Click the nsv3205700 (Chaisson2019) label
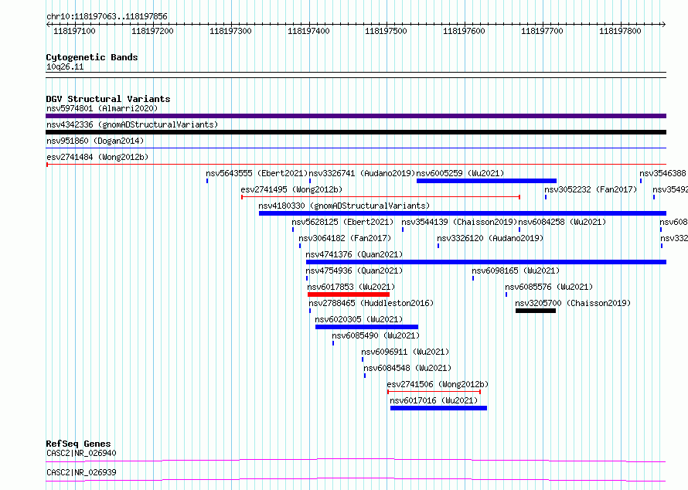 pos(573,303)
